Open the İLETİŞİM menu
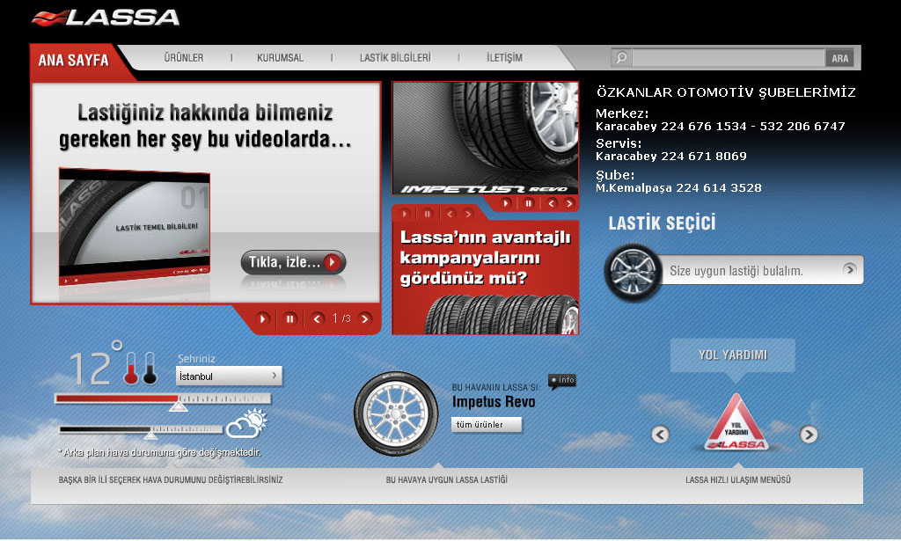901x541 pixels. click(x=504, y=58)
